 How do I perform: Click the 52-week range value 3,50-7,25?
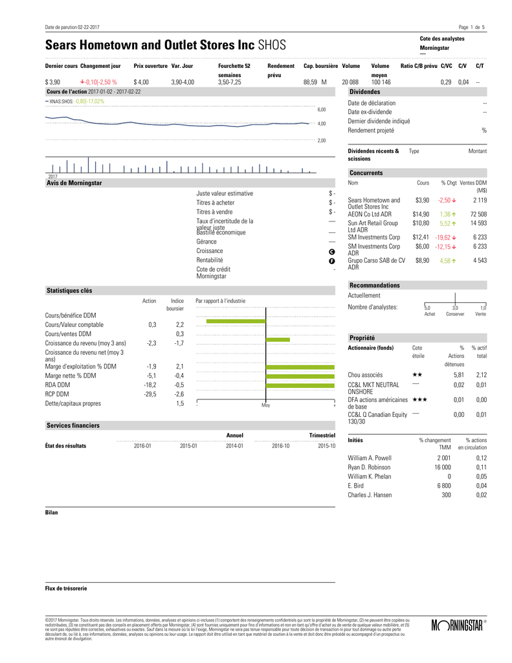(x=230, y=82)
